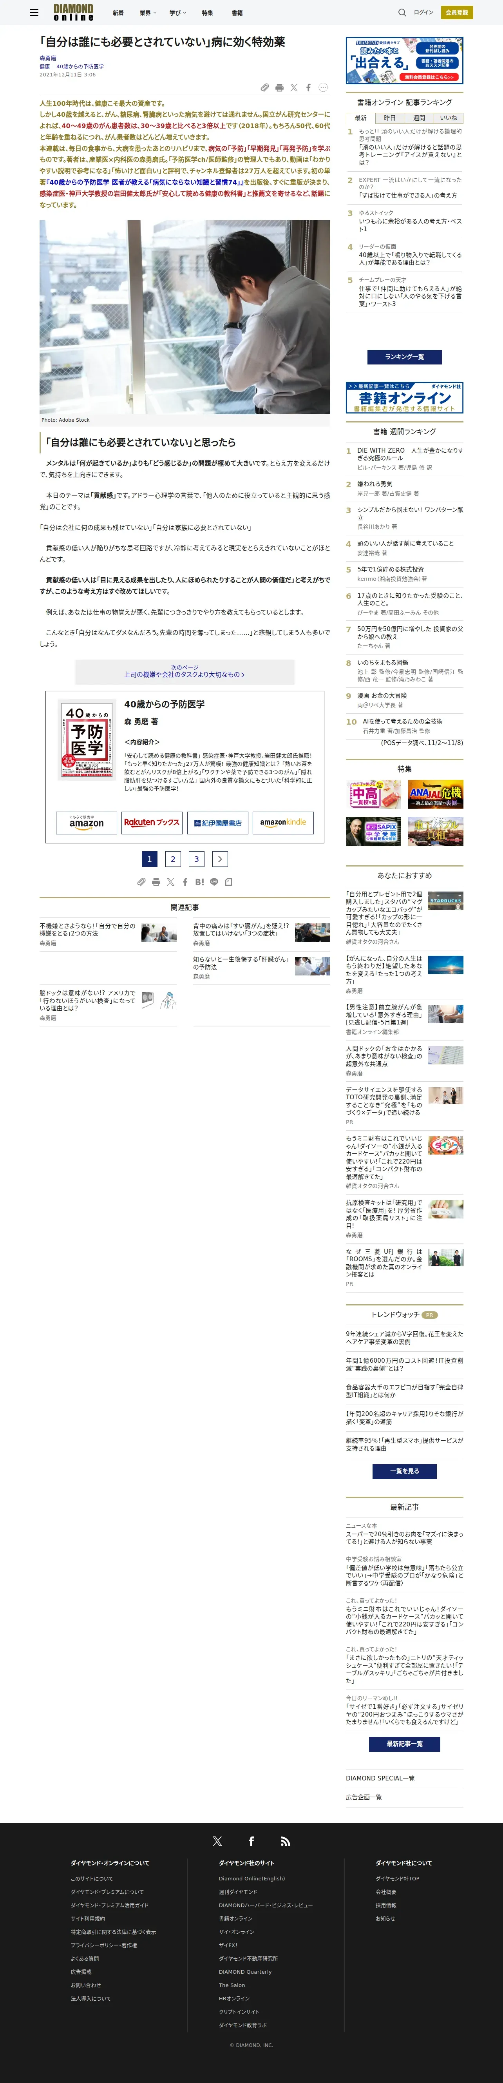Image resolution: width=503 pixels, height=2083 pixels.
Task: Click the 最新記事一覧 button
Action: coord(404,1743)
